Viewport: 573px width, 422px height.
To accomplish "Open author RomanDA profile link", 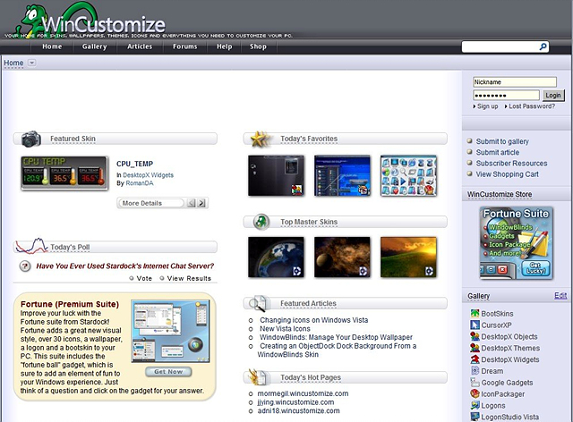I will [x=140, y=183].
